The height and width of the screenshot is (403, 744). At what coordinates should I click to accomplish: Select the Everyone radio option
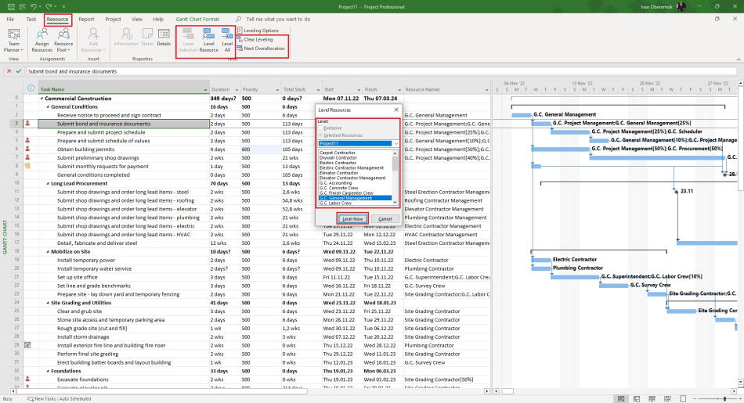click(330, 128)
